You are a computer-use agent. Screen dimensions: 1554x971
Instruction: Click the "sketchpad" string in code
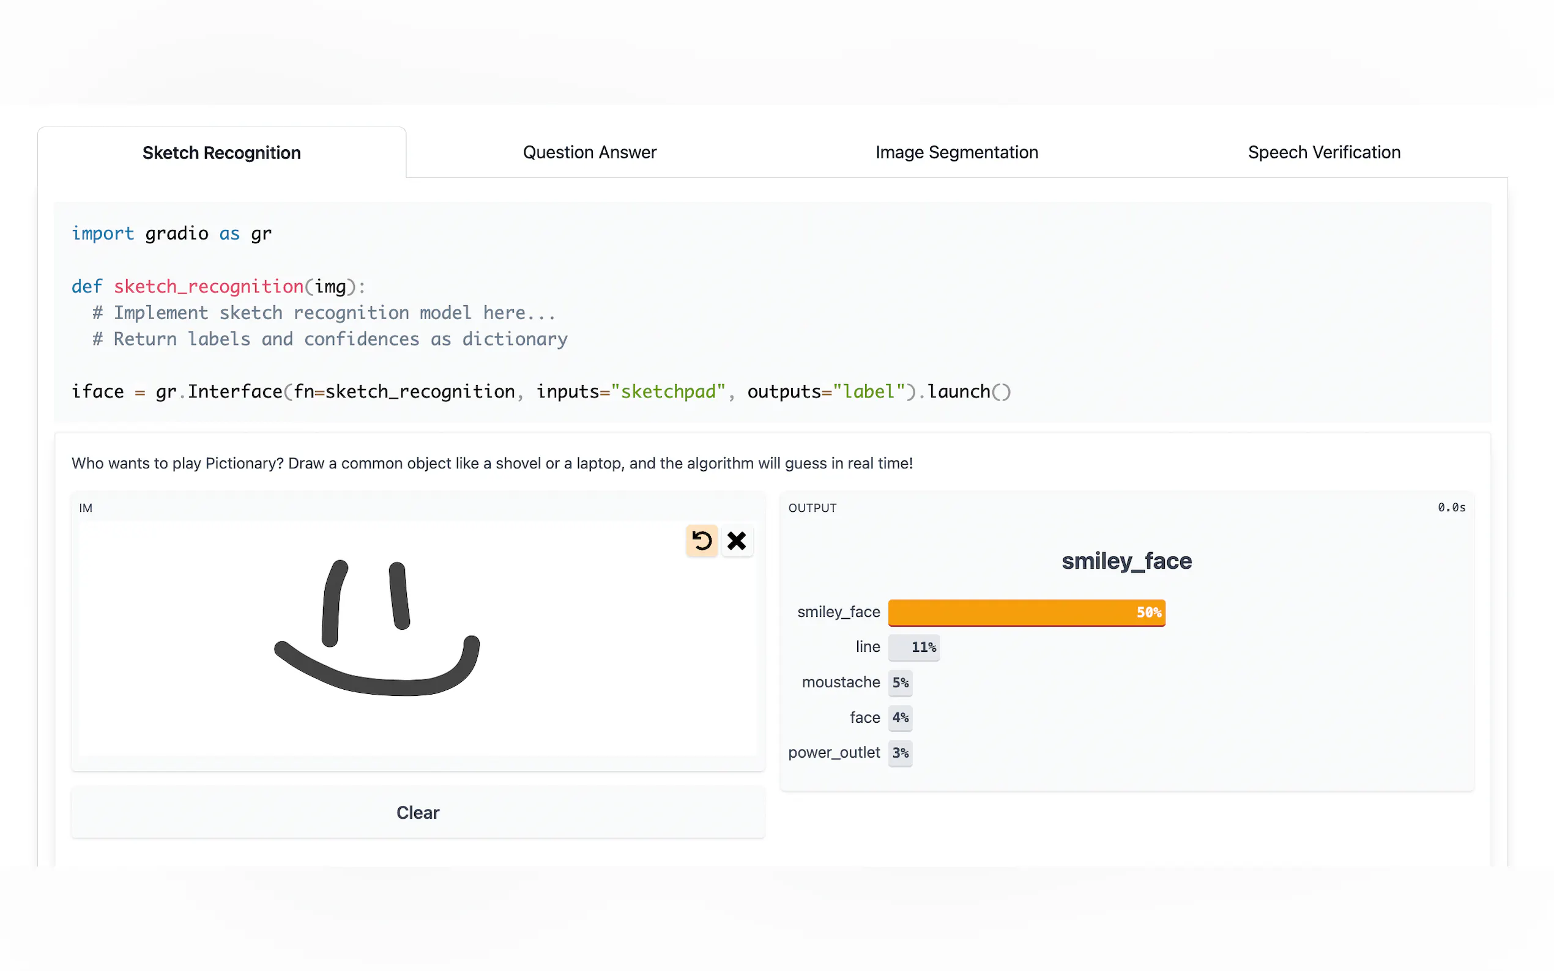(668, 392)
